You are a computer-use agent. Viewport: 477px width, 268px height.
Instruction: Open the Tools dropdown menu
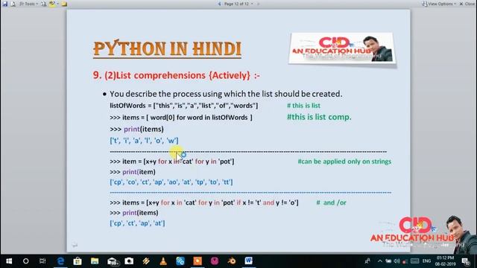[x=29, y=4]
